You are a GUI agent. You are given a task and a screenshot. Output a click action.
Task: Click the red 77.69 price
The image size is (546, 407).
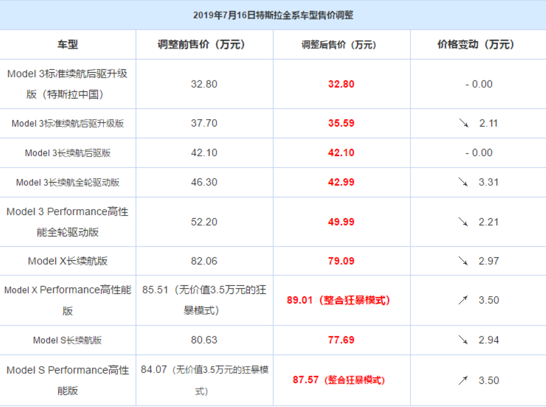341,340
